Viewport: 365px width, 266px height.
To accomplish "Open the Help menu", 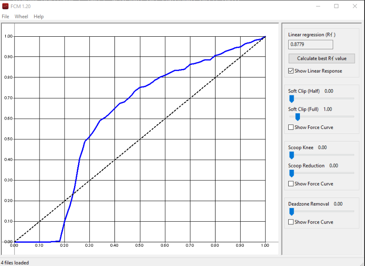I will [39, 17].
